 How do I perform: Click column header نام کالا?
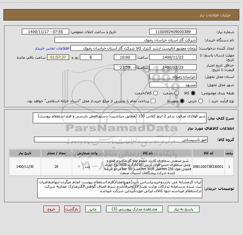[x=148, y=153]
